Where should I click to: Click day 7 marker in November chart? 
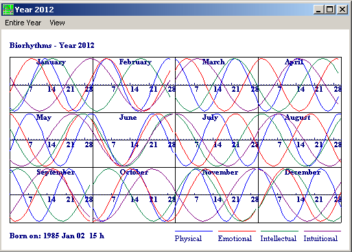pyautogui.click(x=196, y=200)
